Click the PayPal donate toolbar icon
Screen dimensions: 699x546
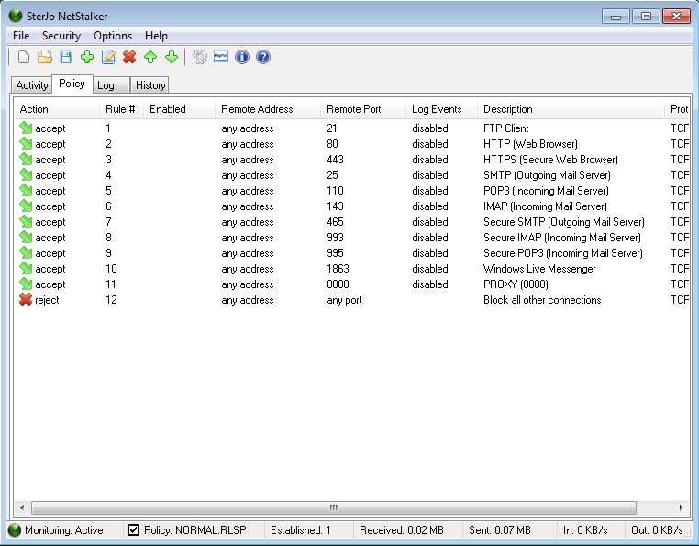coord(221,58)
